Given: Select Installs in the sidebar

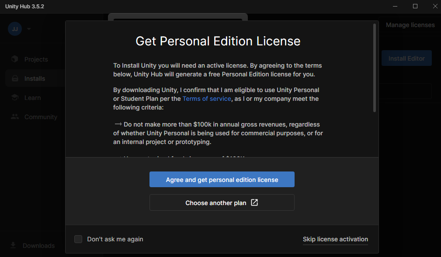Looking at the screenshot, I should [35, 79].
